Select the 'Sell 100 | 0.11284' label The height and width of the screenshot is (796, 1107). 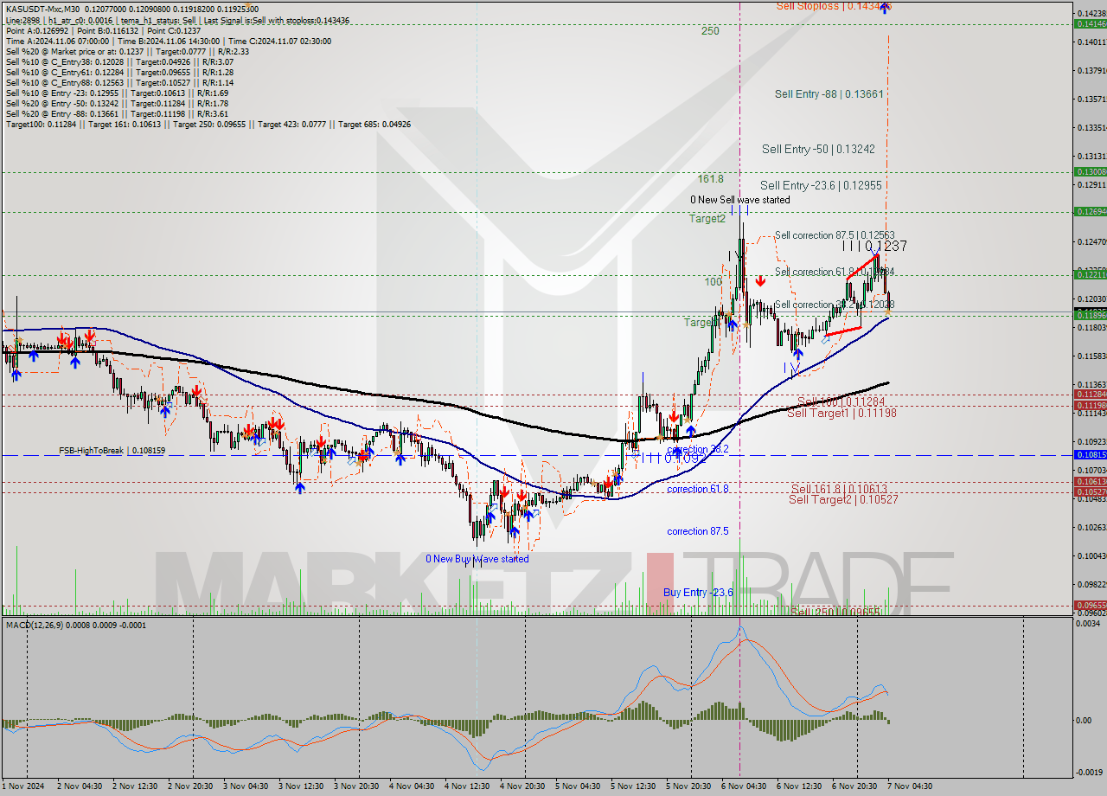(841, 402)
